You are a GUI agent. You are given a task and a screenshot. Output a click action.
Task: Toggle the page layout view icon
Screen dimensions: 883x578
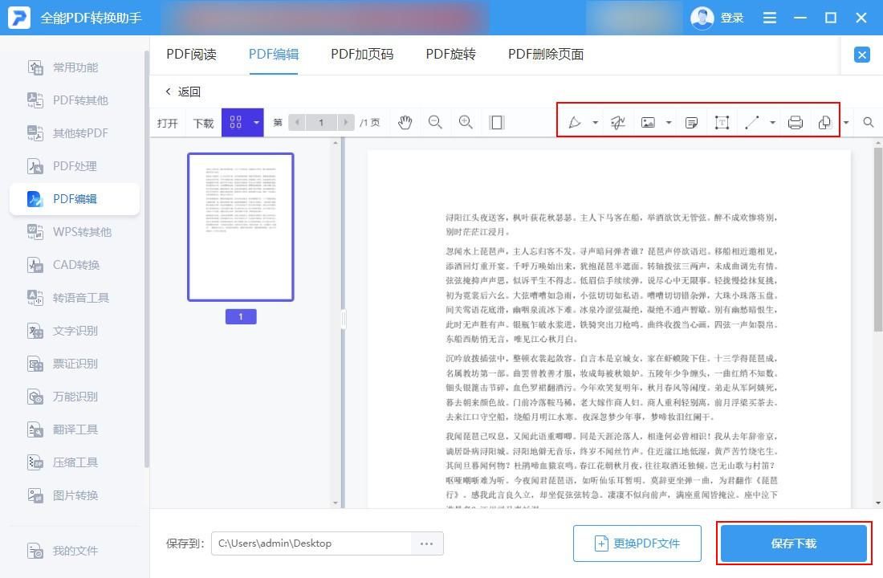[497, 122]
